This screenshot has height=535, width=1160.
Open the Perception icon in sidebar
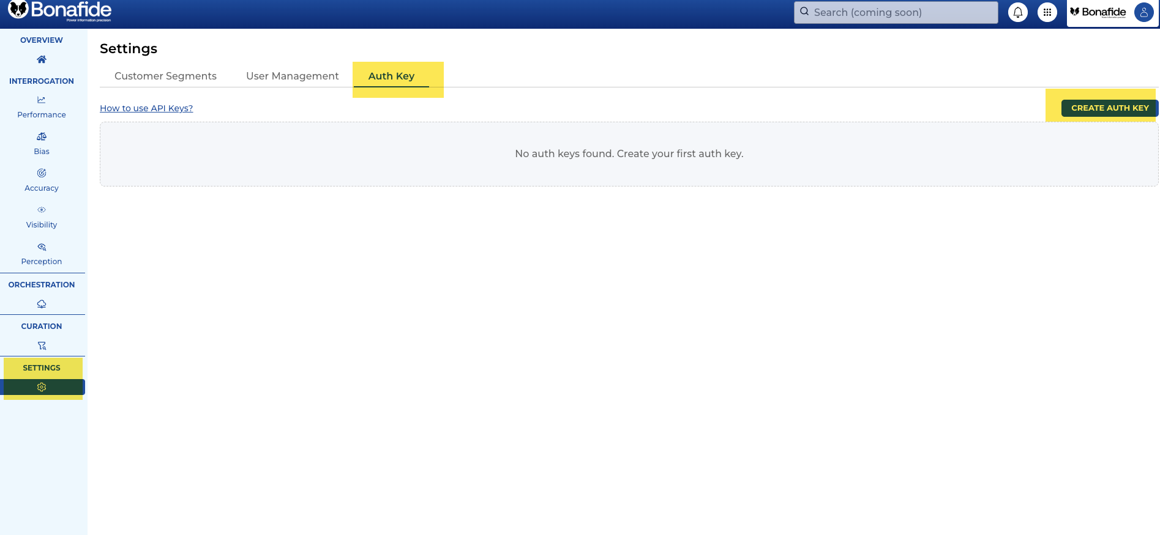42,247
